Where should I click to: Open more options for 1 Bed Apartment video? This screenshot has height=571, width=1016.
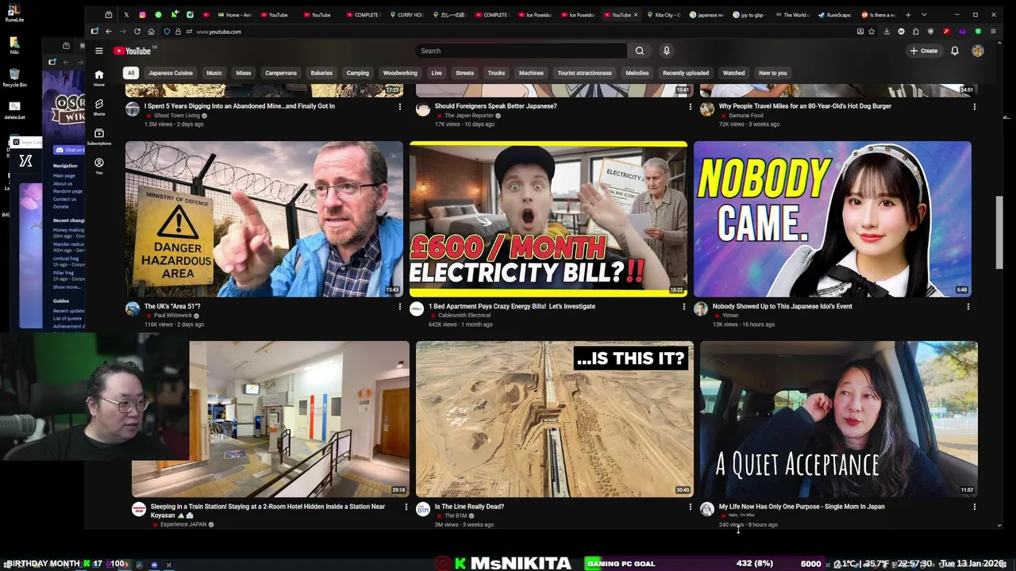pos(683,306)
